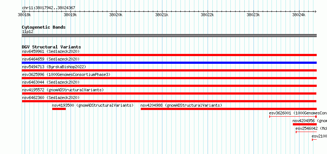Click the 38020k ruler tick label
Image resolution: width=327 pixels, height=154 pixels.
tap(116, 15)
